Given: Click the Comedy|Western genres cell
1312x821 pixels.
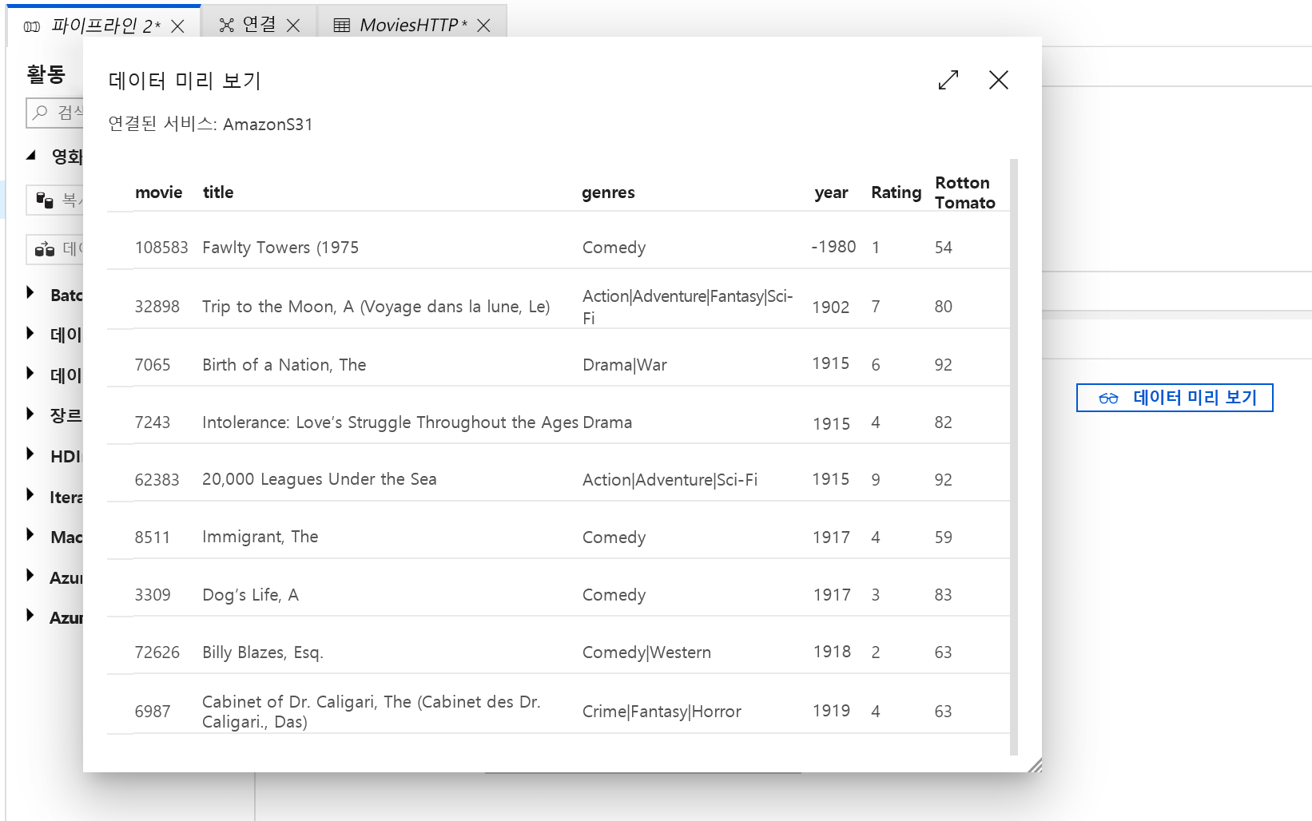Looking at the screenshot, I should pyautogui.click(x=646, y=652).
